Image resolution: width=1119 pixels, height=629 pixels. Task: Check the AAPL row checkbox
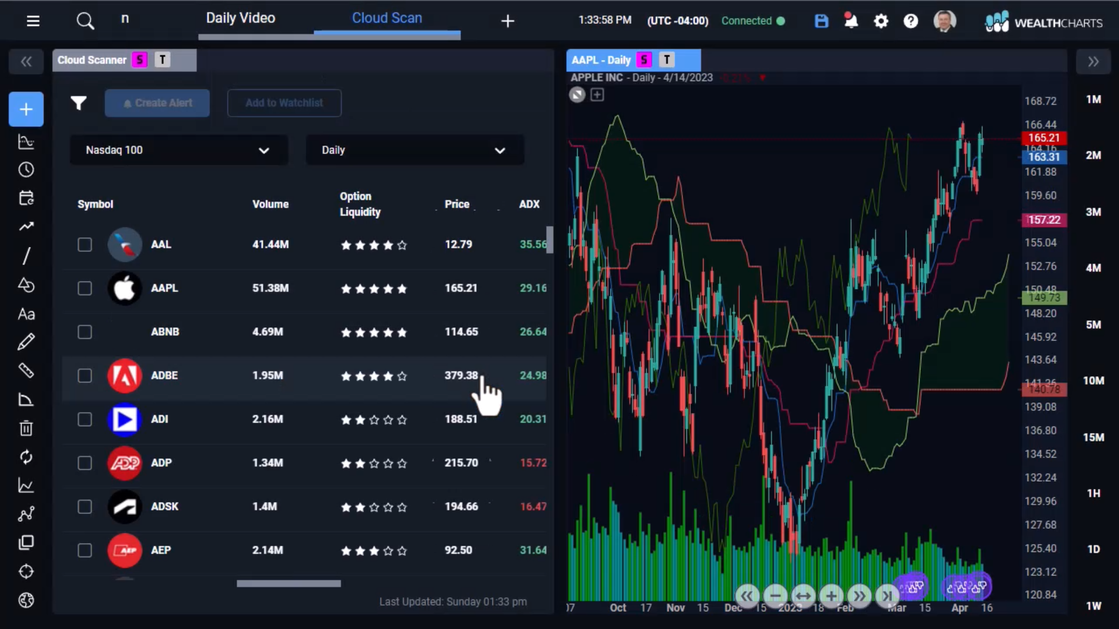[85, 288]
